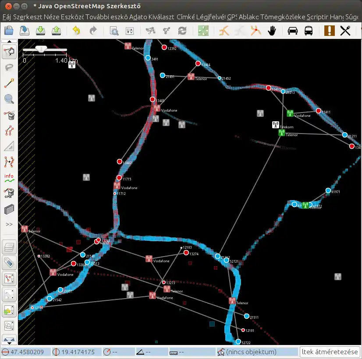Expand hidden tools with >> chevron
This screenshot has height=359, width=362.
[9, 225]
